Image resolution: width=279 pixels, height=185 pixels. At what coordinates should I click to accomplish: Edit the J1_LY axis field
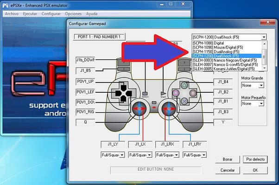click(113, 144)
